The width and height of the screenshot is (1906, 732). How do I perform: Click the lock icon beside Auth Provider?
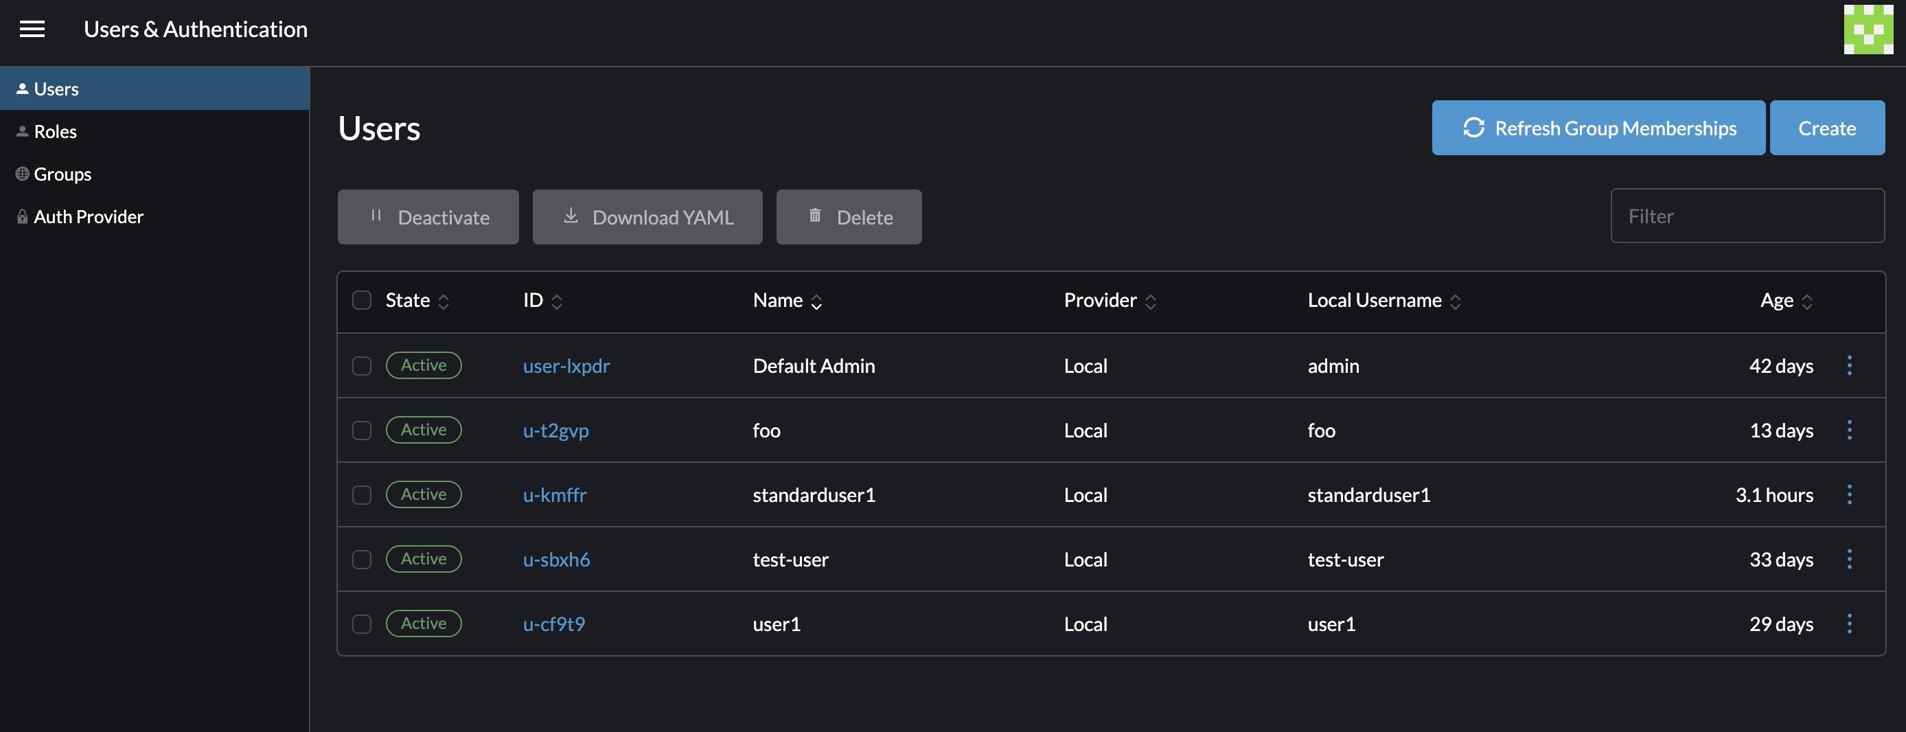[x=22, y=217]
